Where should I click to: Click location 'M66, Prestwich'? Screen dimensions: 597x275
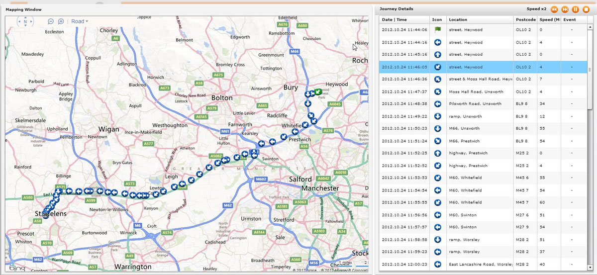(465, 141)
